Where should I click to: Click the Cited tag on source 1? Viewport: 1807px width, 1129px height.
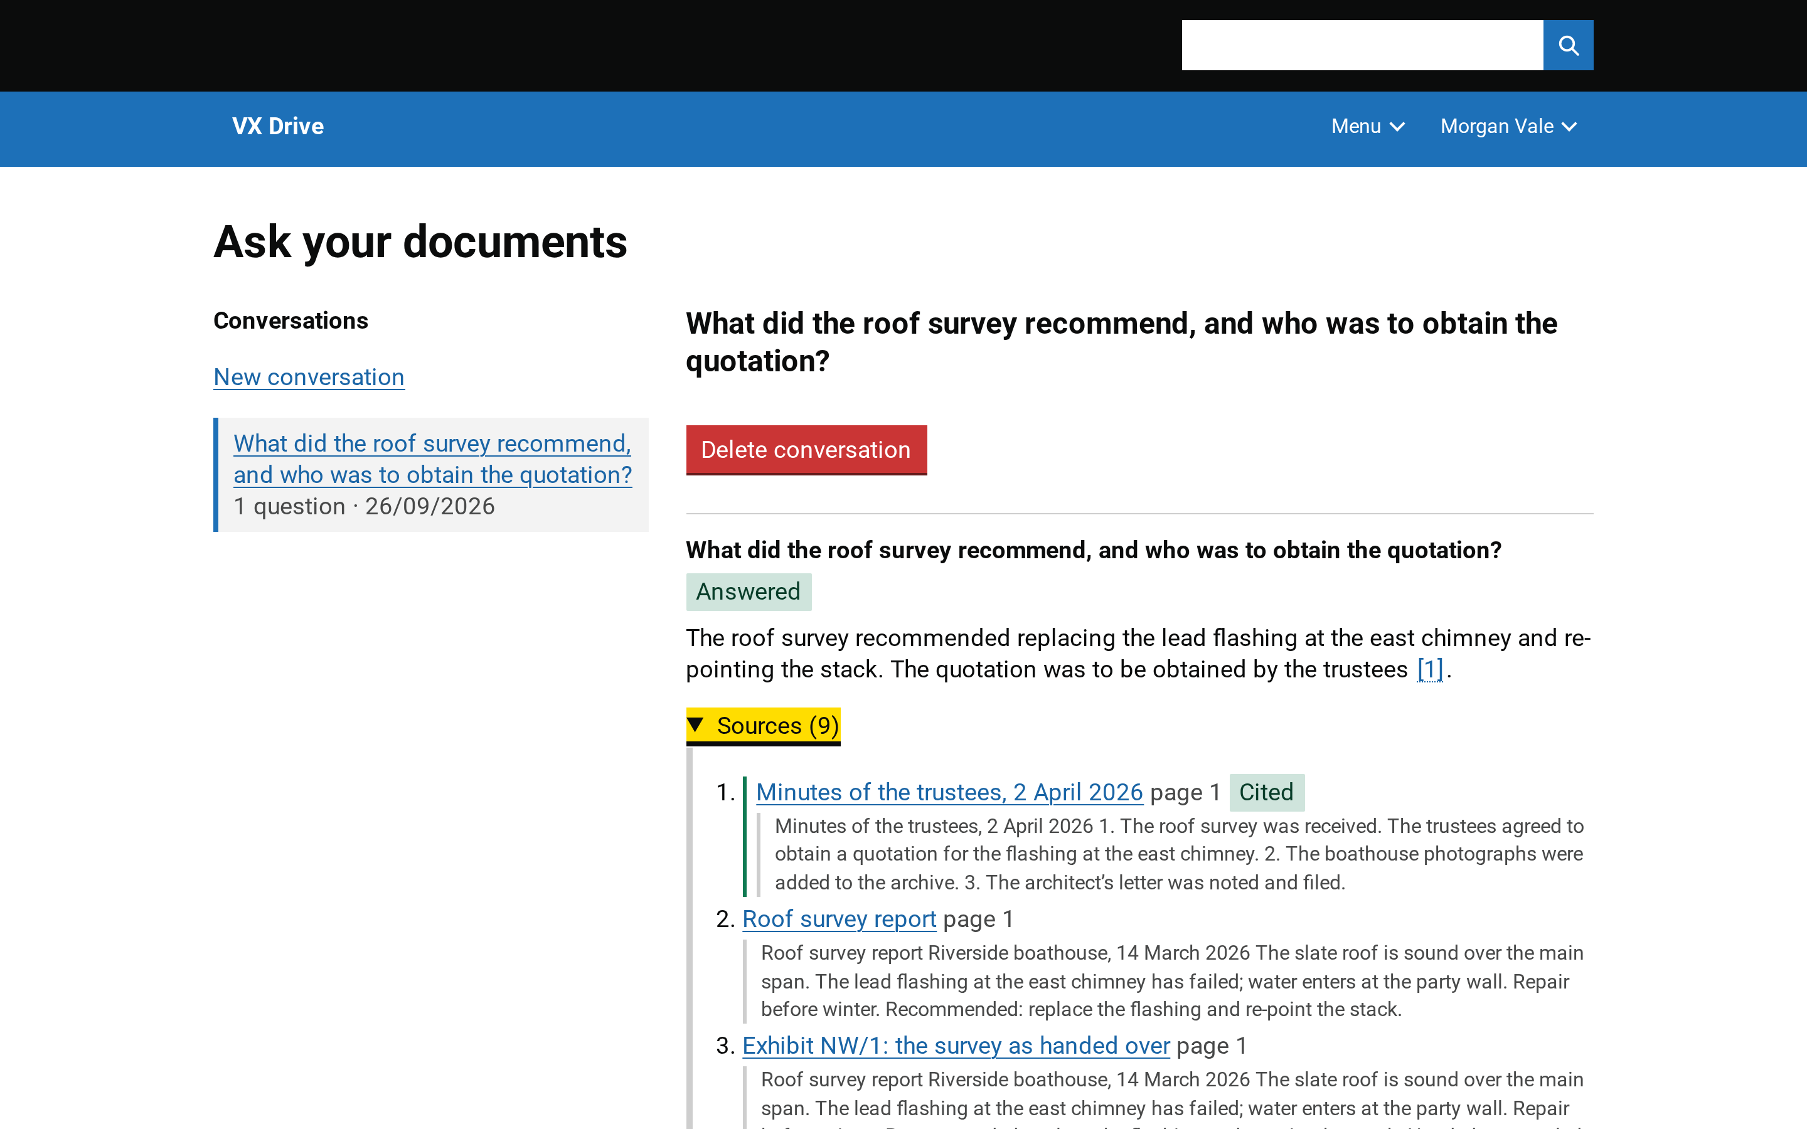[x=1266, y=792]
